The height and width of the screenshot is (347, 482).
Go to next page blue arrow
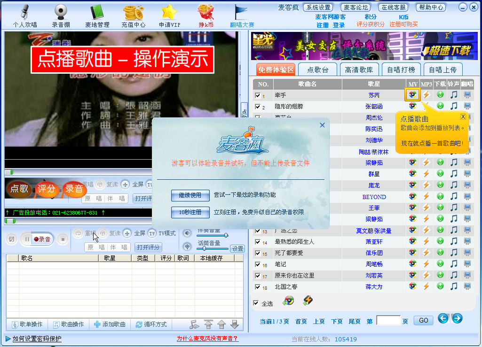pyautogui.click(x=457, y=318)
